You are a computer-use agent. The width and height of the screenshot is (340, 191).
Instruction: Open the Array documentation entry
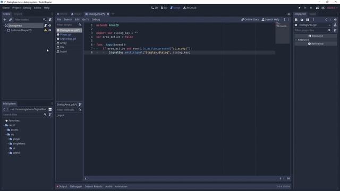click(63, 43)
